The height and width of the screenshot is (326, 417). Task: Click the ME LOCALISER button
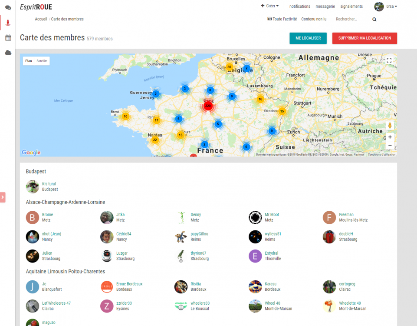(308, 38)
